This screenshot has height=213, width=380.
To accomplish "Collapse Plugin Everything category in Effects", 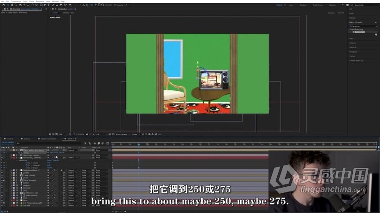I will (x=349, y=29).
